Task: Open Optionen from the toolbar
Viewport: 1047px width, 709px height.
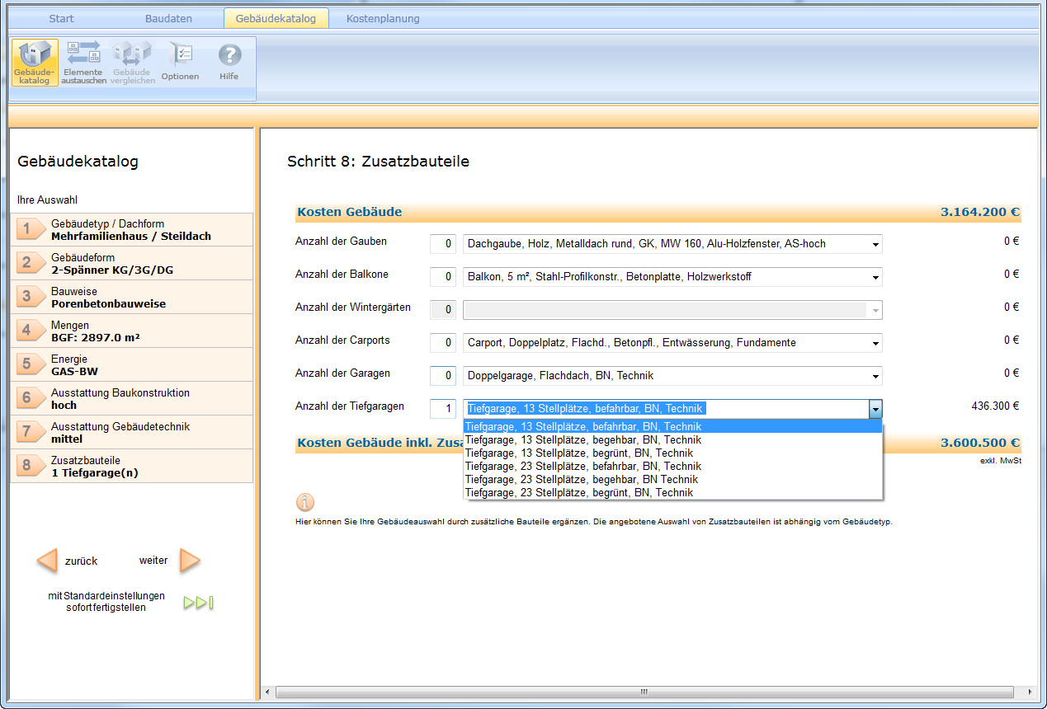Action: click(180, 62)
